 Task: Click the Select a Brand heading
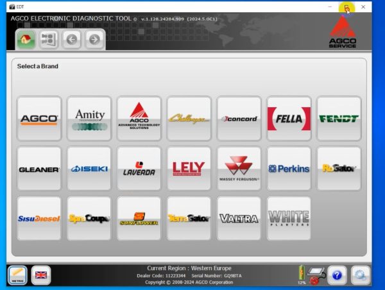(38, 66)
